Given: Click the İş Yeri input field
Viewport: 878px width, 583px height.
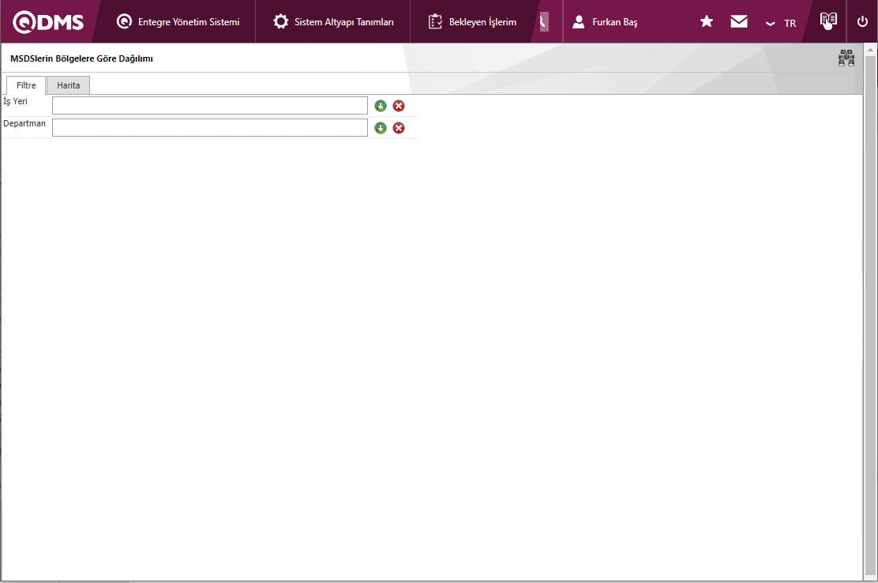Looking at the screenshot, I should 209,106.
